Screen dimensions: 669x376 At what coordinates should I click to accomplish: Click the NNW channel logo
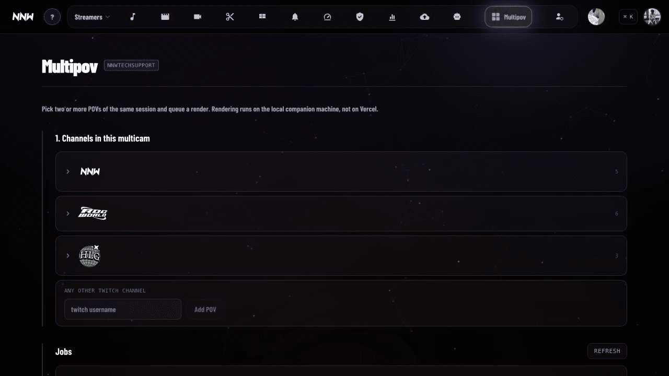click(x=90, y=171)
